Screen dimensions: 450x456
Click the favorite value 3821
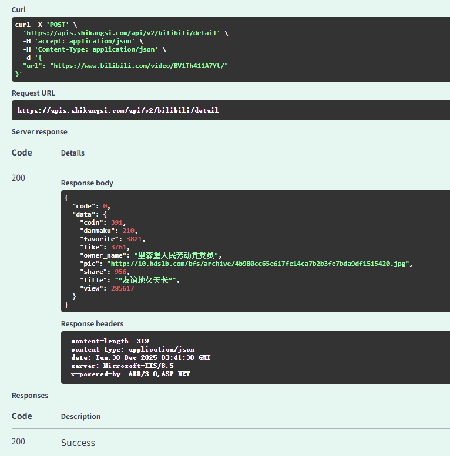tap(134, 239)
